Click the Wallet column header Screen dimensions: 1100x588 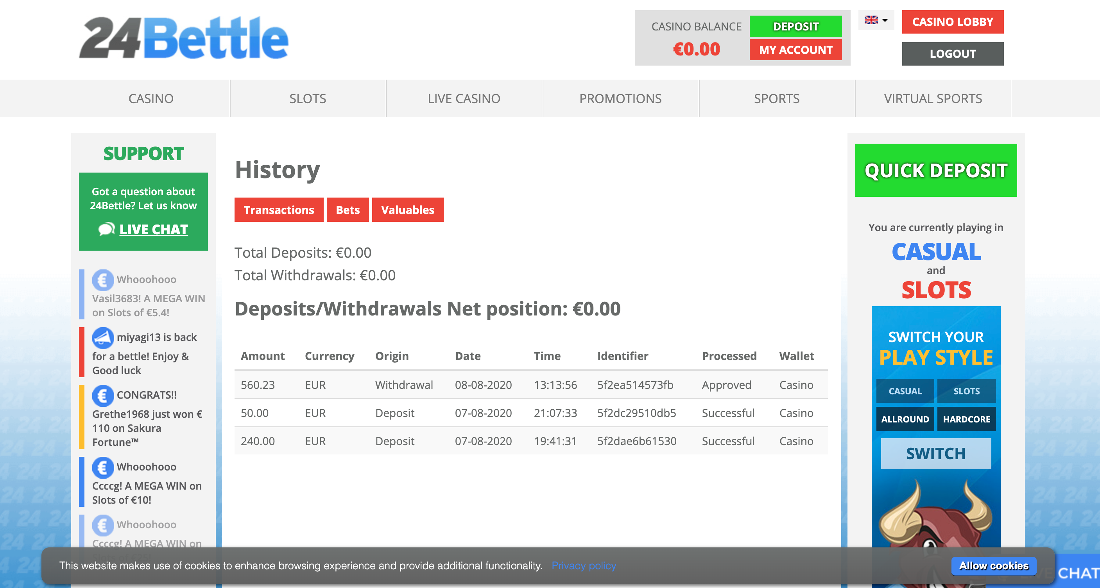click(x=796, y=356)
